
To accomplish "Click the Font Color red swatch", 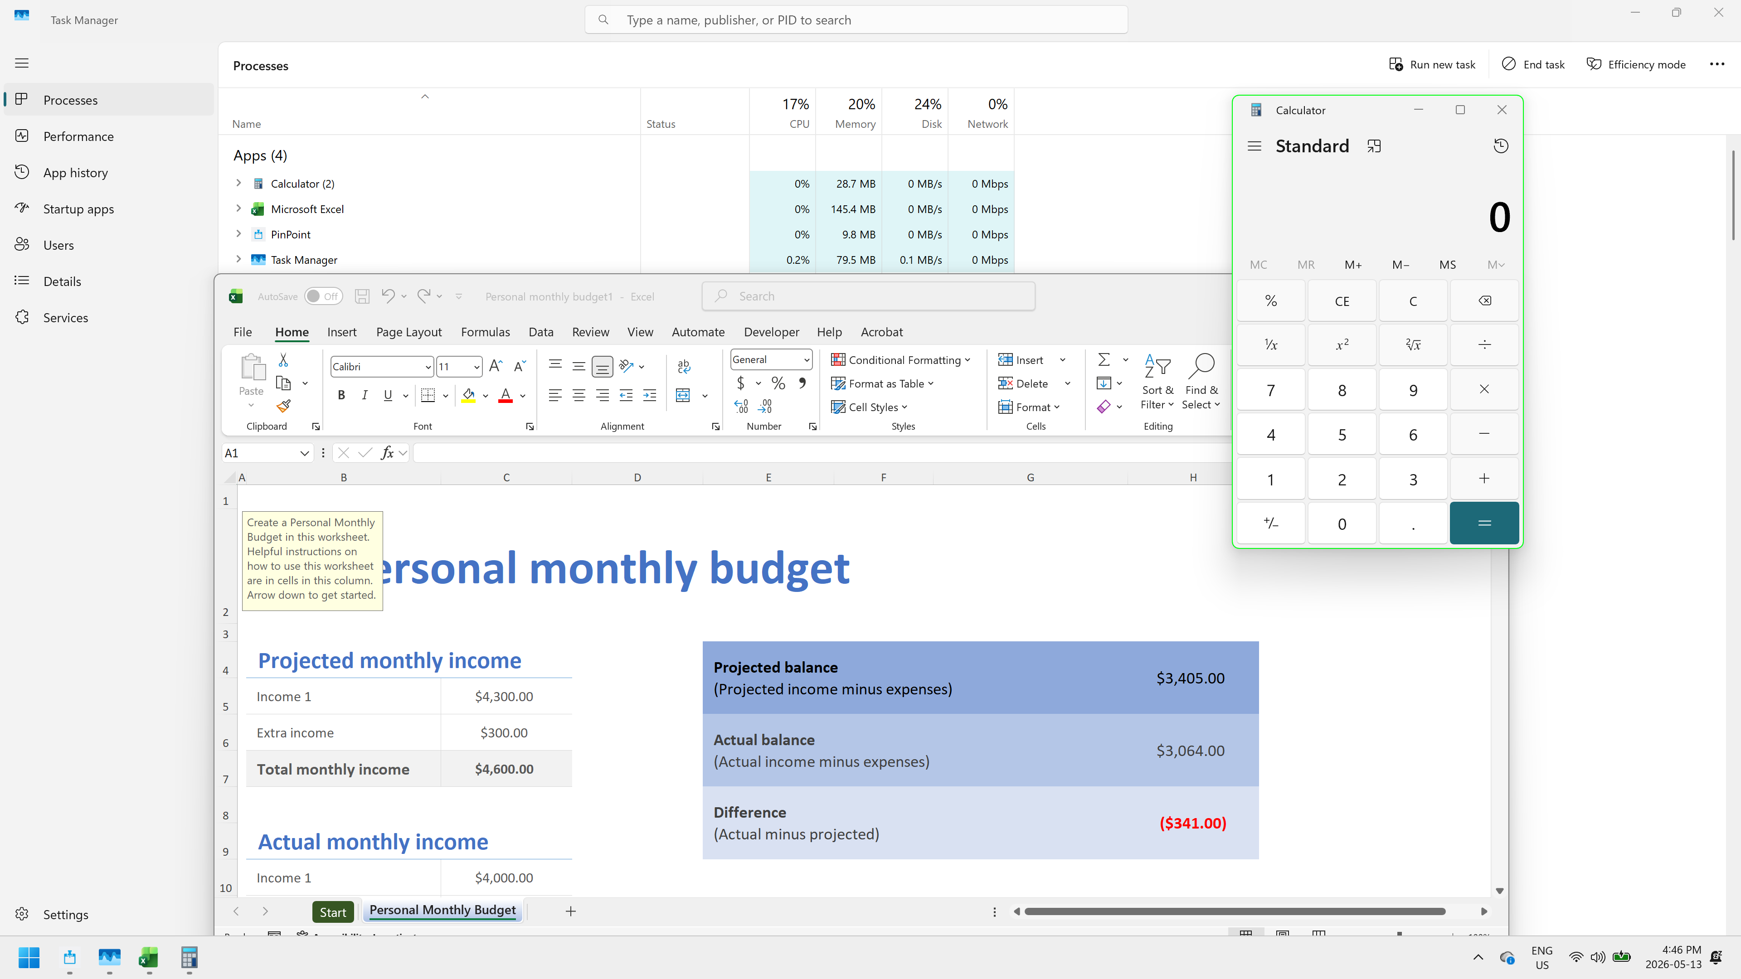I will [505, 395].
